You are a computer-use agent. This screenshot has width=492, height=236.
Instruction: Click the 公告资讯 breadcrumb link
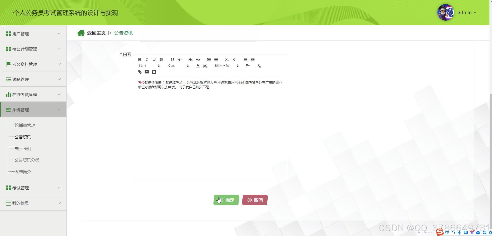click(124, 33)
